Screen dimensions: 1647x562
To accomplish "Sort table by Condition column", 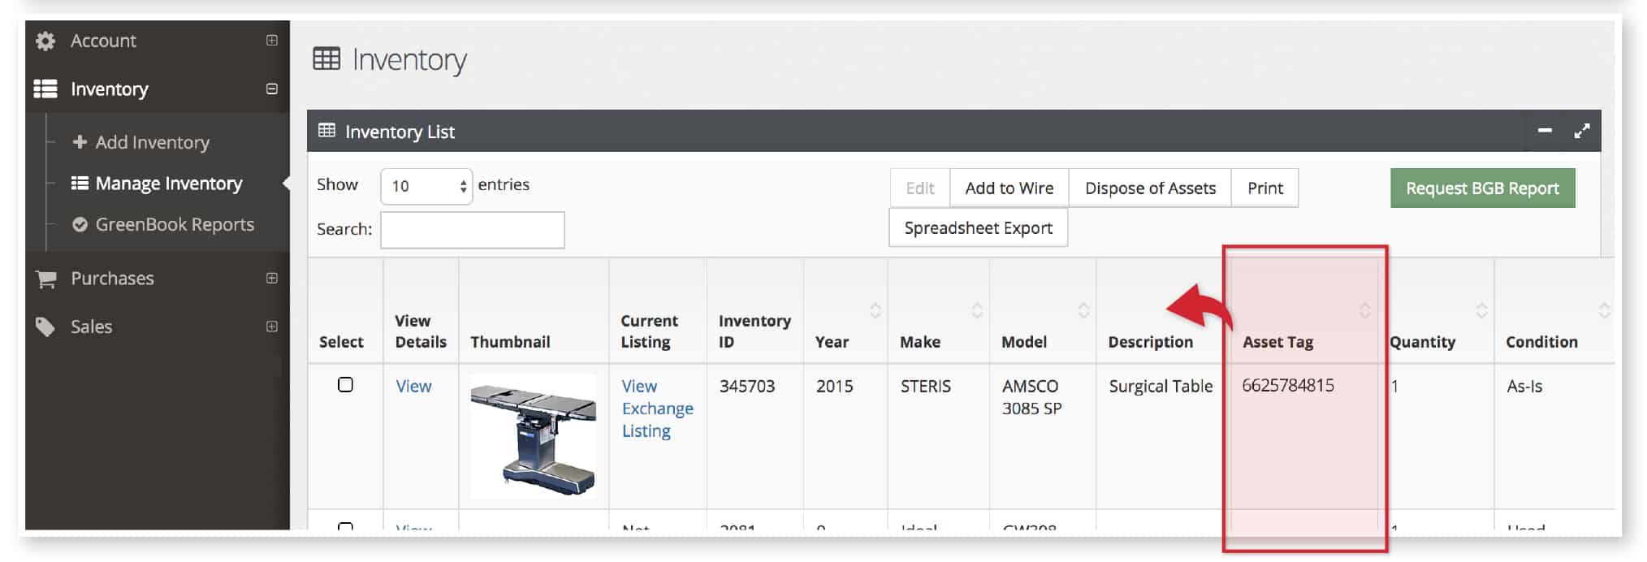I will [1604, 310].
